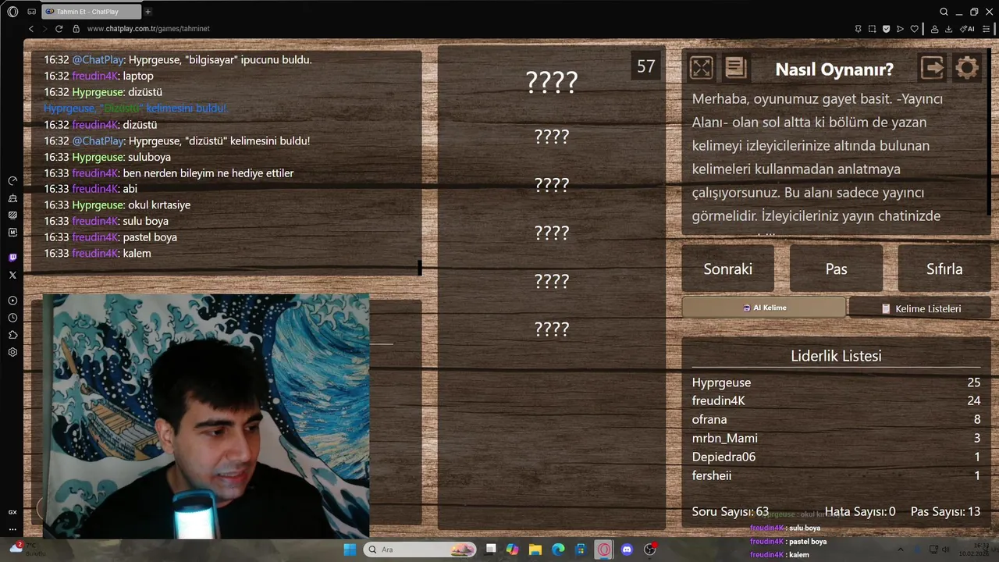
Task: Pin page using the pinboard icon
Action: [x=859, y=29]
